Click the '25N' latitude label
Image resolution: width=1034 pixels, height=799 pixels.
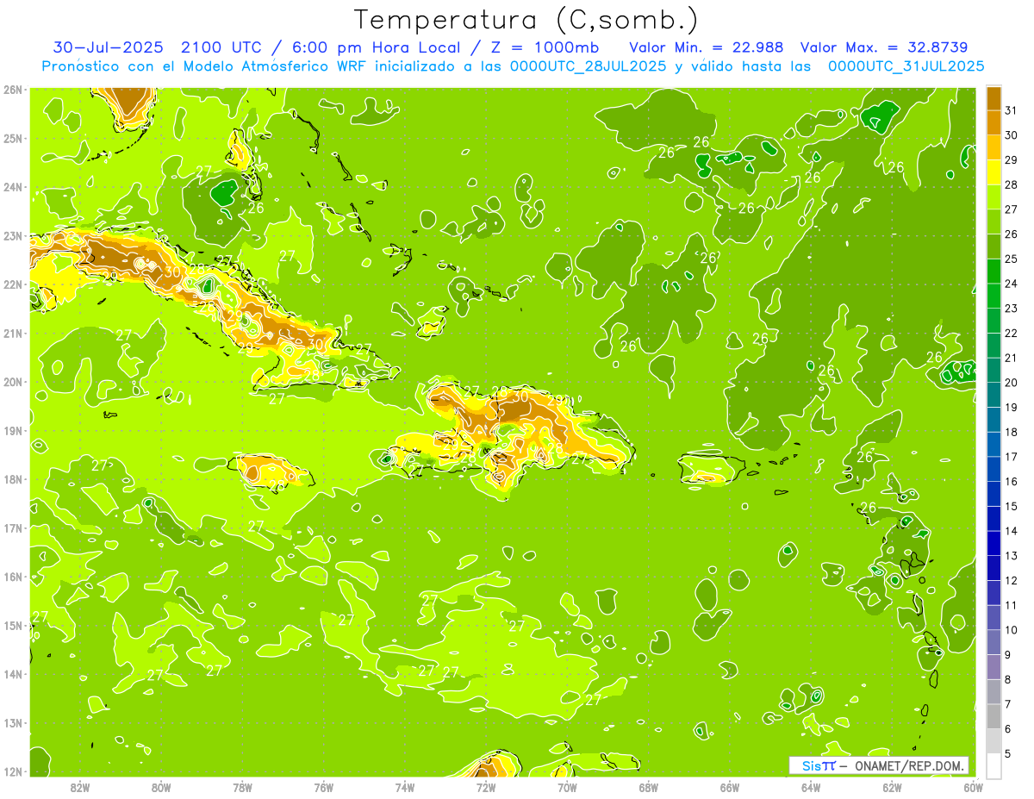13,139
